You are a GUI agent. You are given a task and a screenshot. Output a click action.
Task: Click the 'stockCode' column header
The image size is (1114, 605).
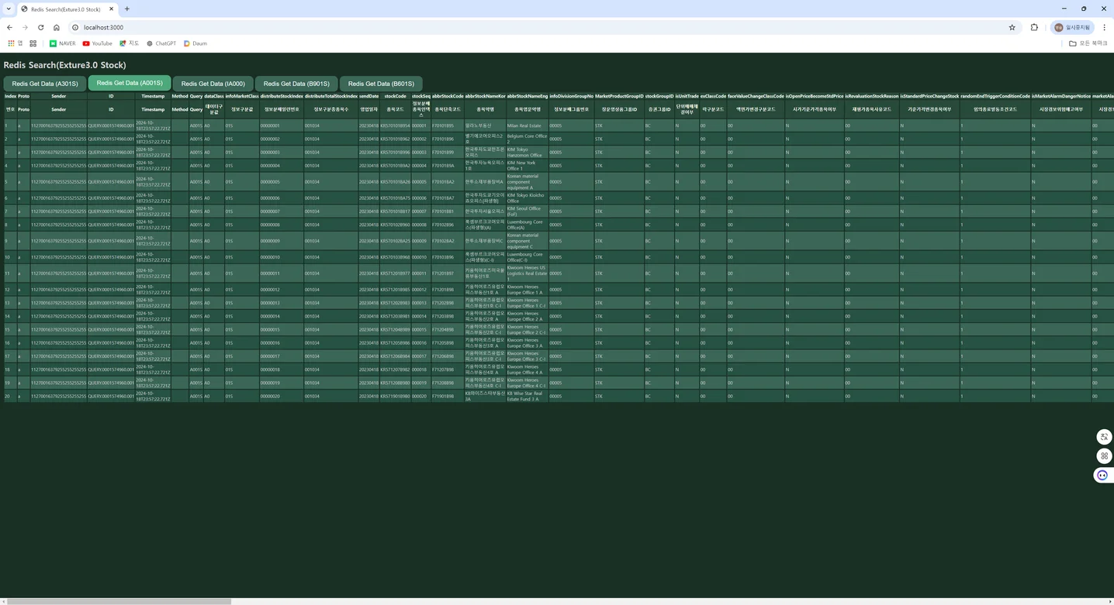pos(396,96)
